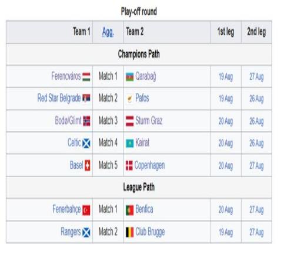Open the Club Brugge team link
The width and height of the screenshot is (294, 258).
pos(150,232)
